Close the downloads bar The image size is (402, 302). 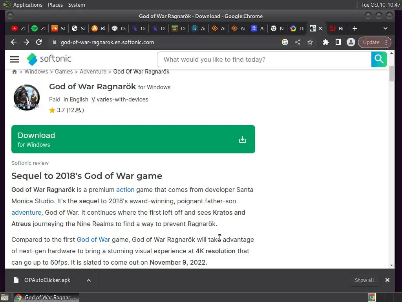387,280
